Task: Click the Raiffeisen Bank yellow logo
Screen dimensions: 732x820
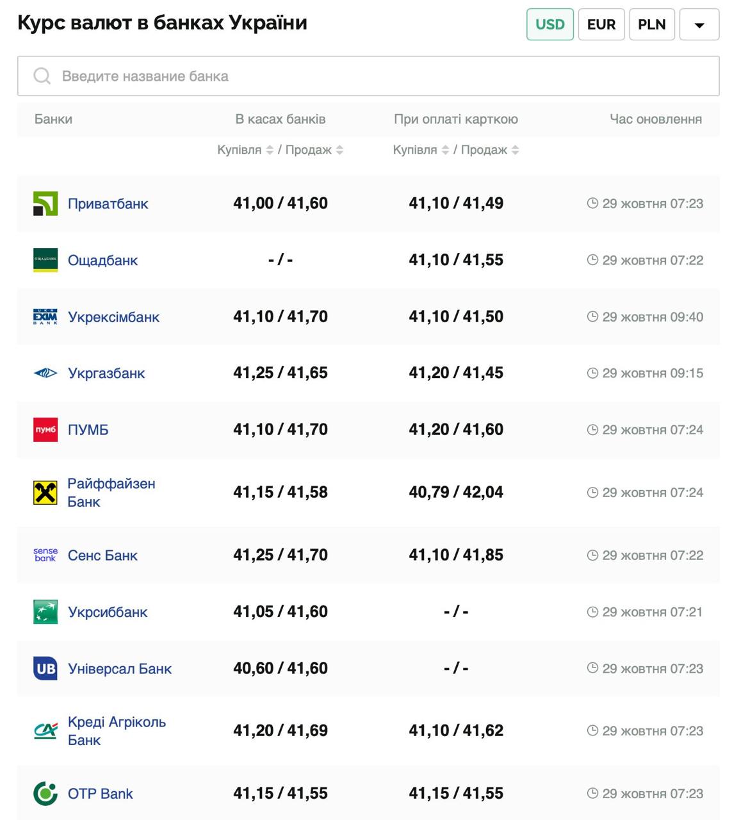Action: (45, 493)
